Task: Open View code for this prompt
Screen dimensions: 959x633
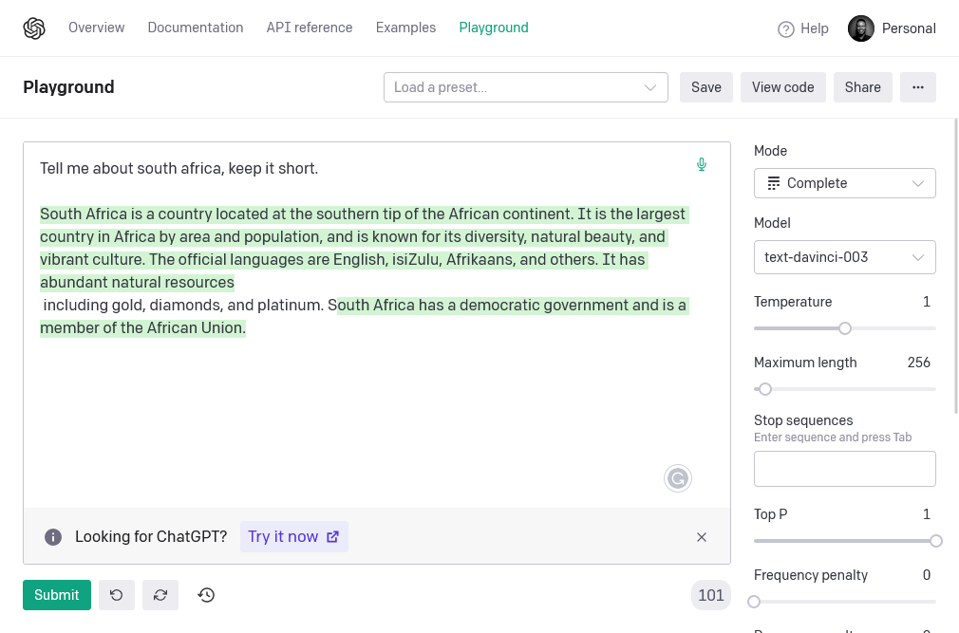Action: (x=782, y=86)
